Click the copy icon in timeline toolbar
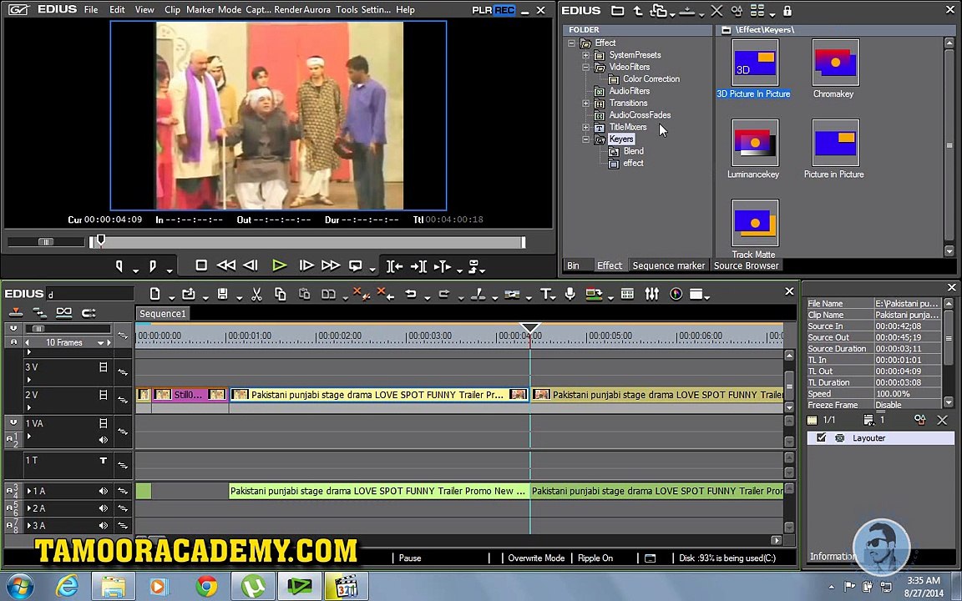Screen dimensions: 962x601 tap(281, 295)
